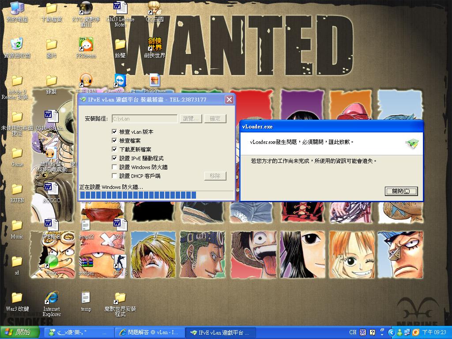Open the QQ三國 game shortcut

154,11
